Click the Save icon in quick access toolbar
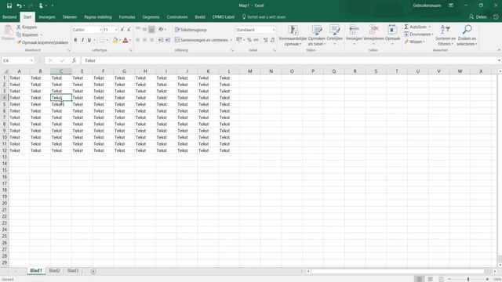This screenshot has width=502, height=282. click(9, 5)
